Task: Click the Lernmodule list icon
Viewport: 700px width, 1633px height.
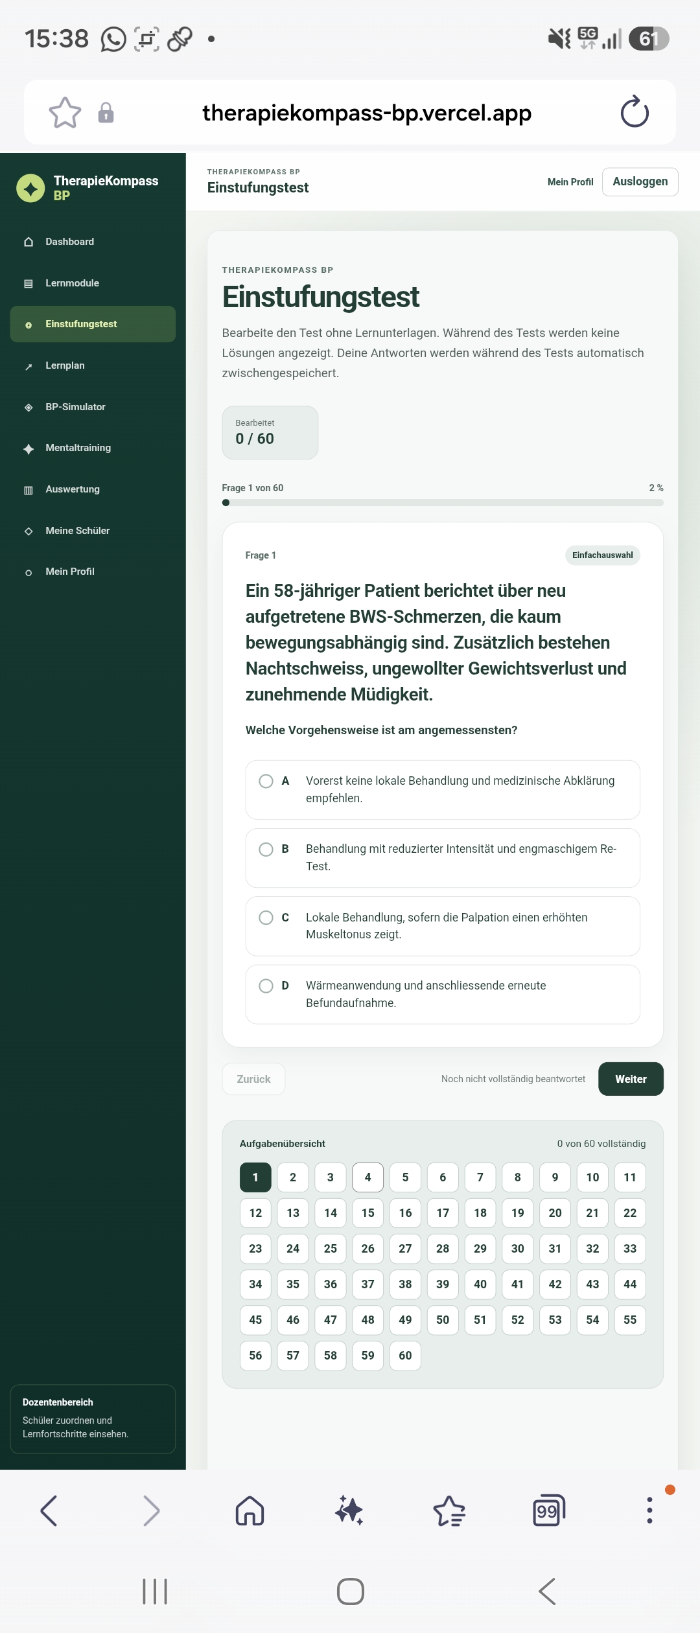Action: tap(29, 283)
